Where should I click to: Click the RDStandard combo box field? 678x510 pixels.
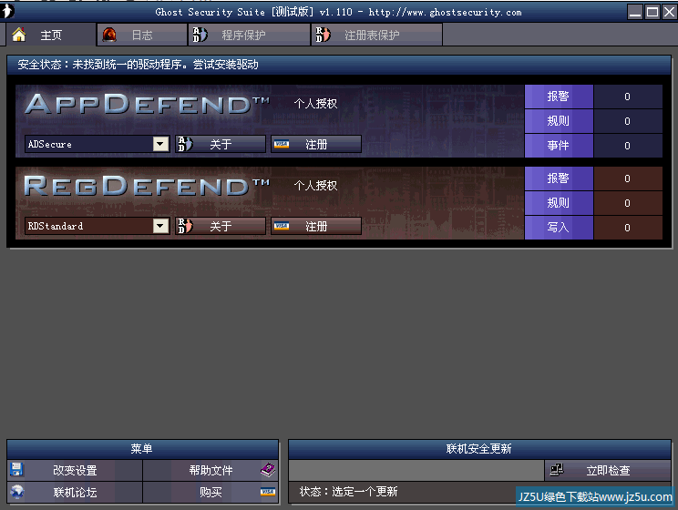(97, 226)
